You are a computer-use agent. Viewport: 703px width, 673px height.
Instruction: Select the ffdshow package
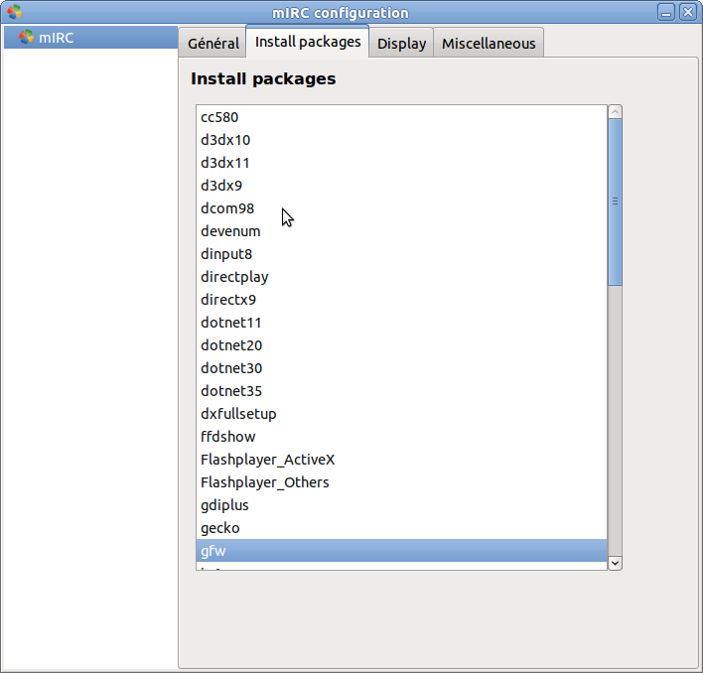point(401,437)
